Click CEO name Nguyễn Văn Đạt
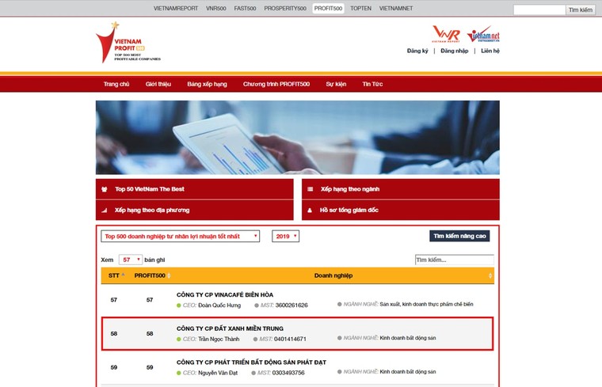 tap(218, 373)
